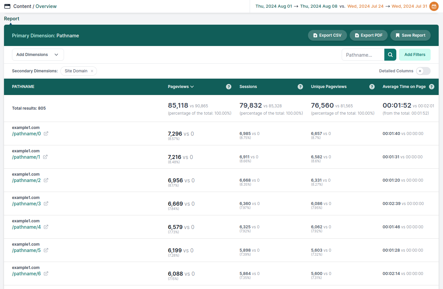
Task: Open help icon for Average Time on Page
Action: click(x=432, y=87)
